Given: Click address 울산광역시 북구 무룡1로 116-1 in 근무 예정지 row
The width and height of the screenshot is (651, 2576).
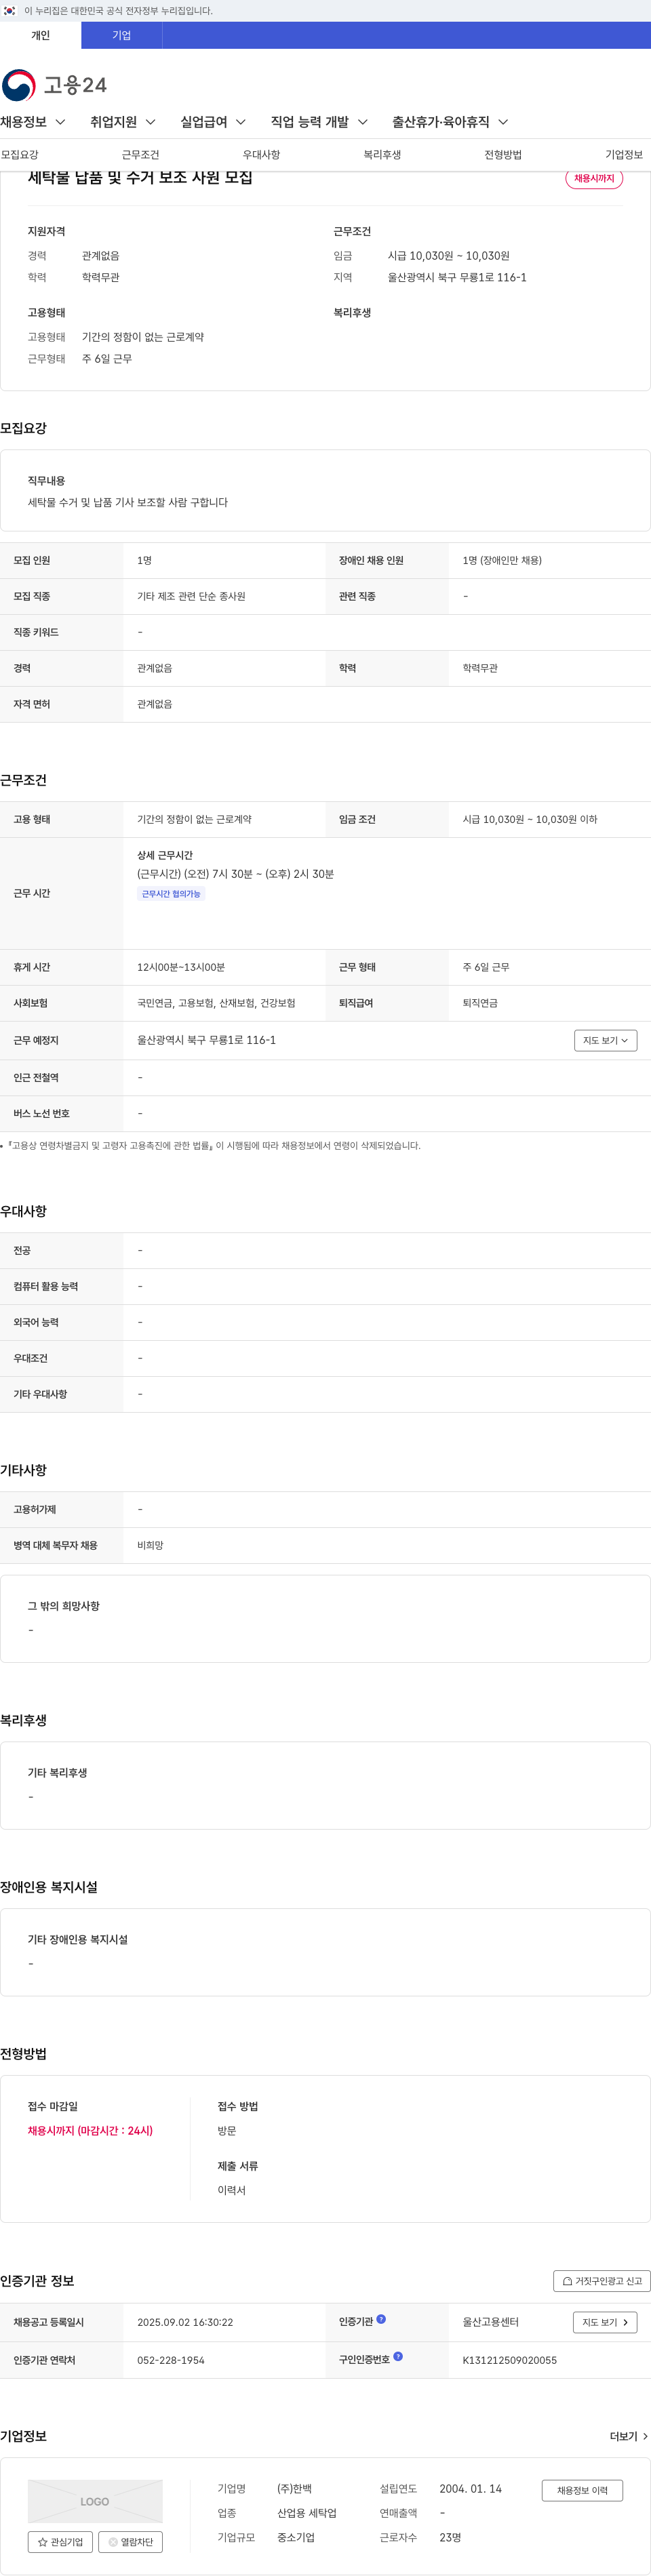Looking at the screenshot, I should [x=206, y=1040].
